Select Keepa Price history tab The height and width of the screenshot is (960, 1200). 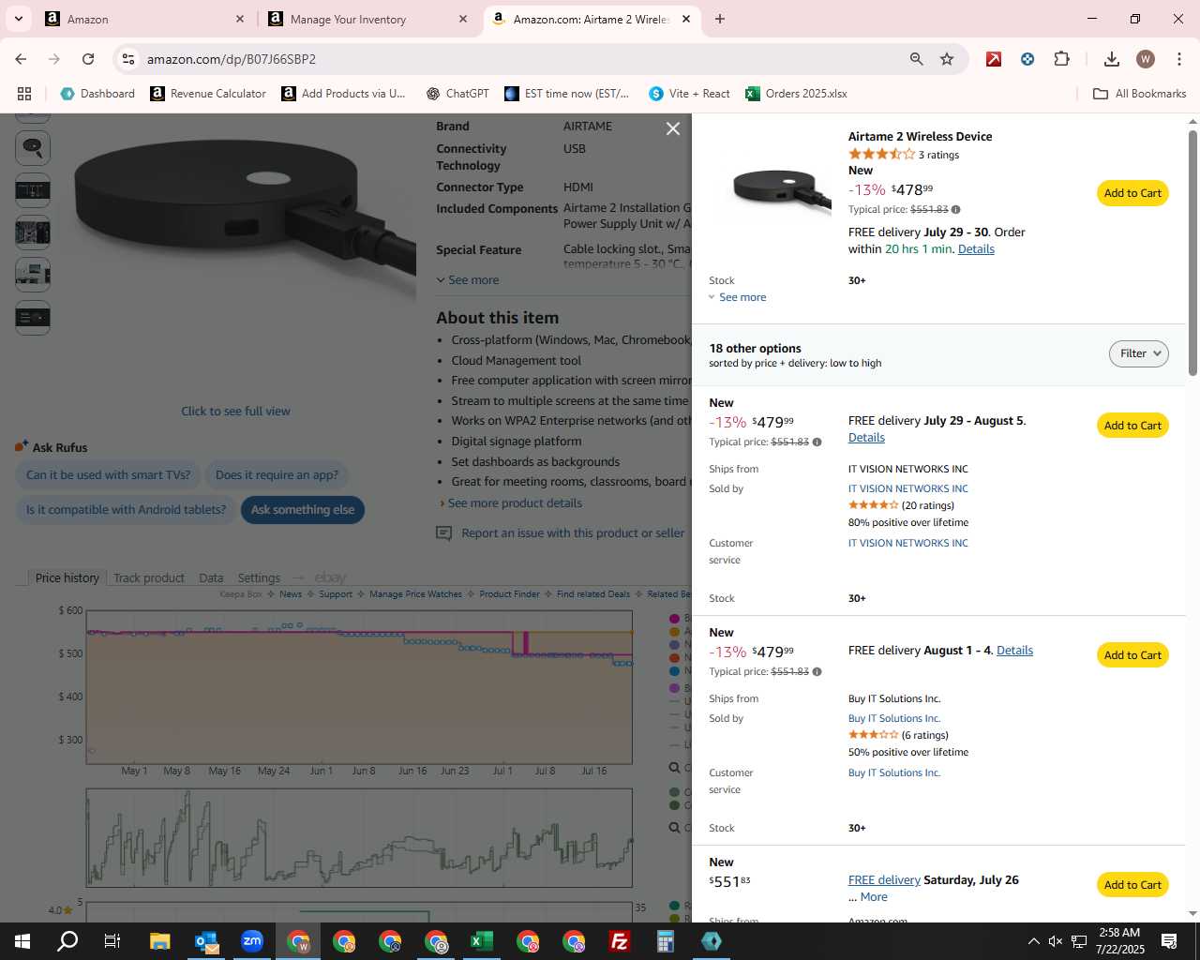pos(67,577)
